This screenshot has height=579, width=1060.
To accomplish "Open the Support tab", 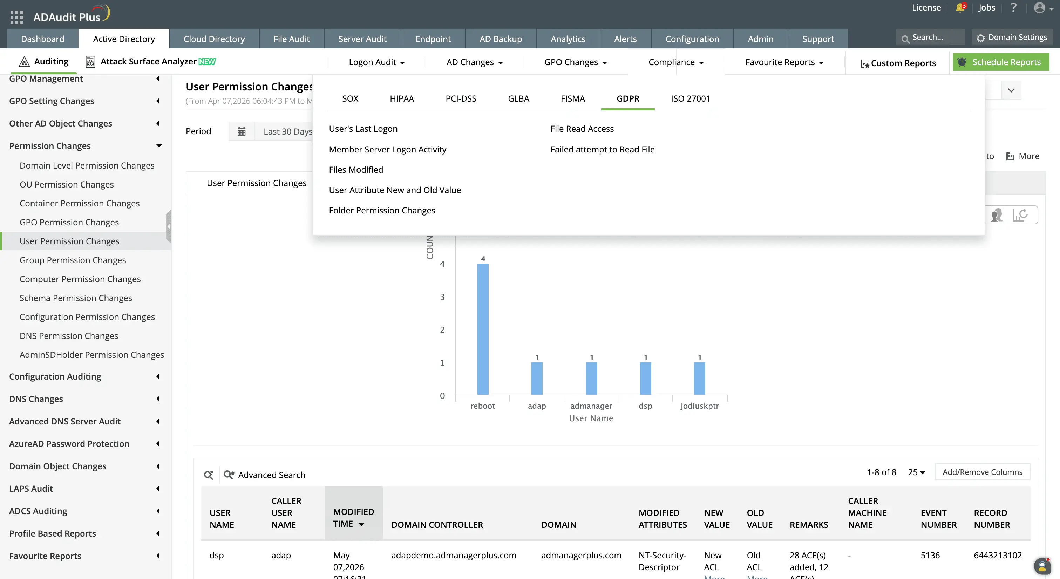I will [818, 39].
